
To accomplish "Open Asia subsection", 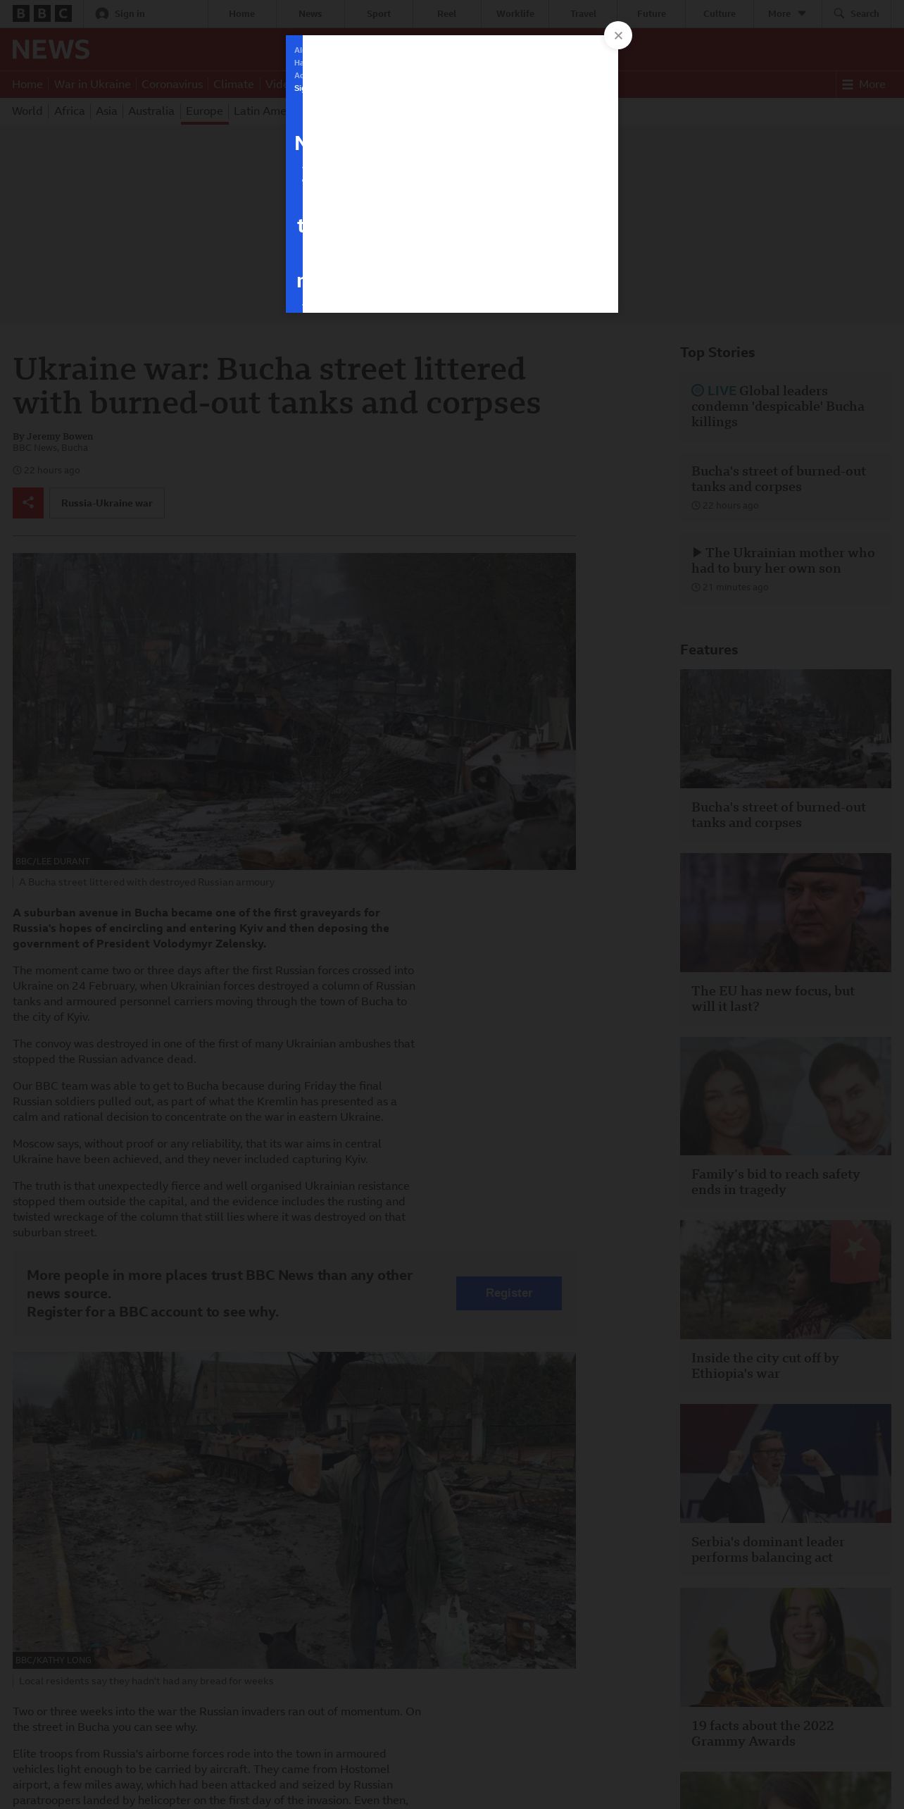I will point(106,111).
